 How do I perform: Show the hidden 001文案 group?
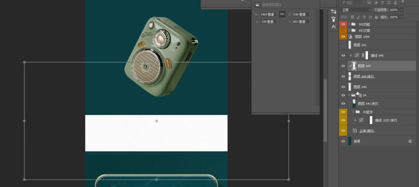(343, 30)
